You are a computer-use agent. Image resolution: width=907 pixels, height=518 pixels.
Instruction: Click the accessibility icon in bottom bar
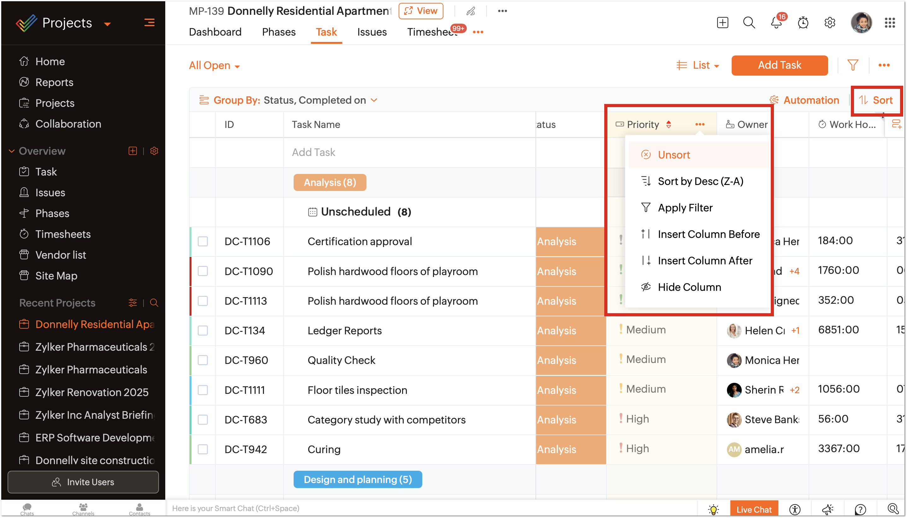[x=794, y=509]
